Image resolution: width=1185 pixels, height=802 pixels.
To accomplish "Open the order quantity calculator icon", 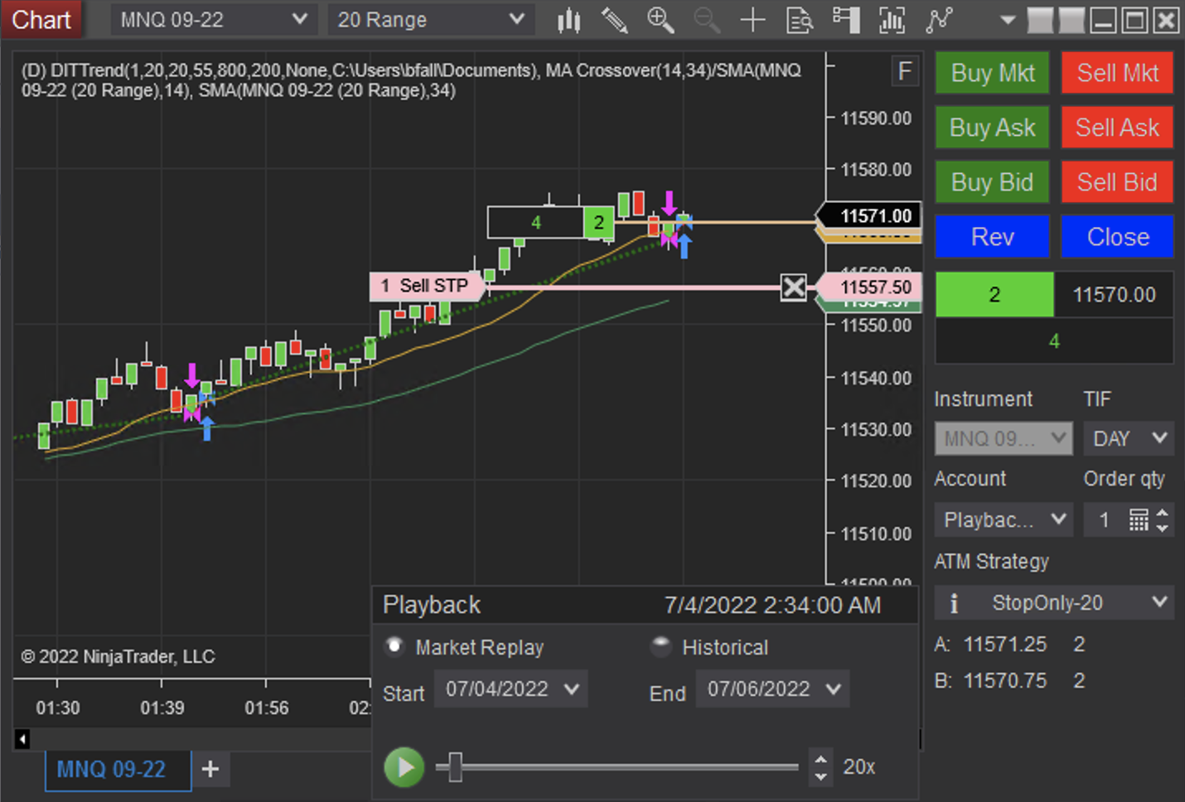I will click(1139, 519).
